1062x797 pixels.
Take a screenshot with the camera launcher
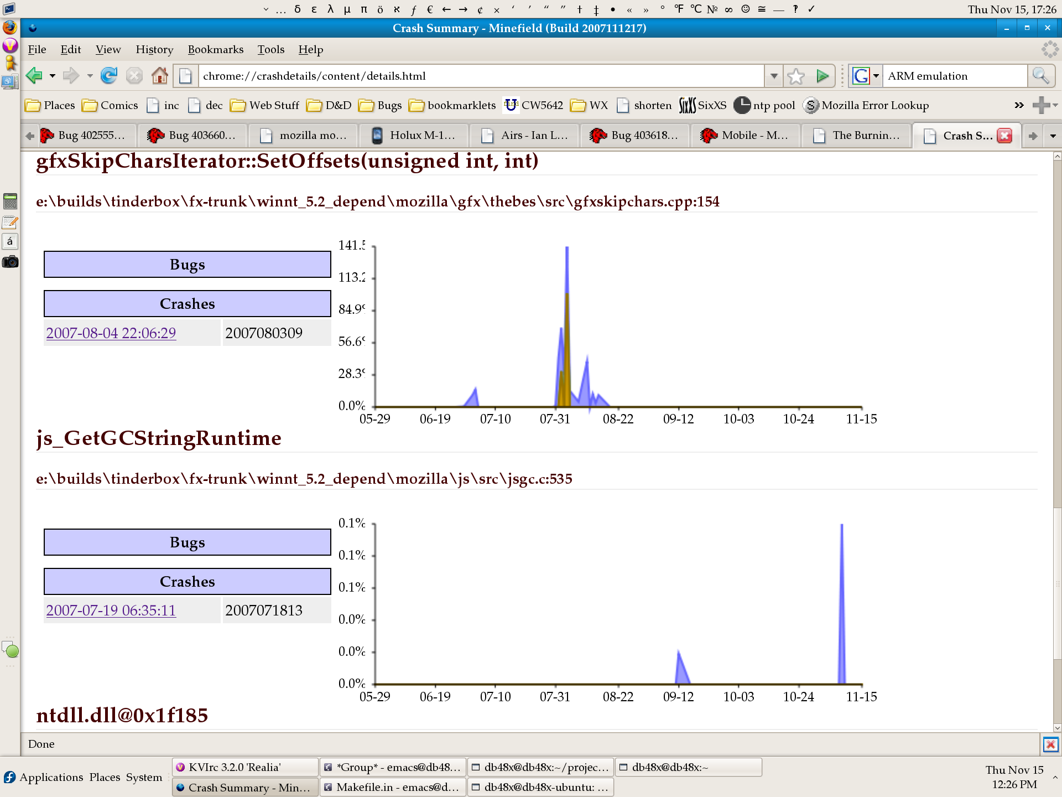pyautogui.click(x=10, y=261)
